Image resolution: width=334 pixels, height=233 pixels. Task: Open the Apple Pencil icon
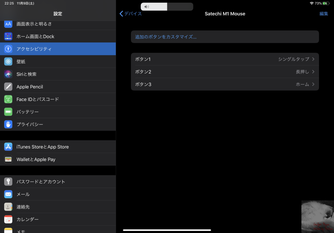click(x=8, y=87)
